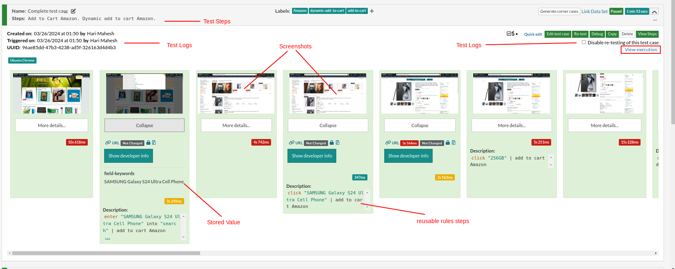Click the lock icon in the second step card
The height and width of the screenshot is (269, 675).
(x=148, y=143)
